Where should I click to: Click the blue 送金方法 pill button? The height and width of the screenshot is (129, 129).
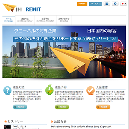pos(20,107)
